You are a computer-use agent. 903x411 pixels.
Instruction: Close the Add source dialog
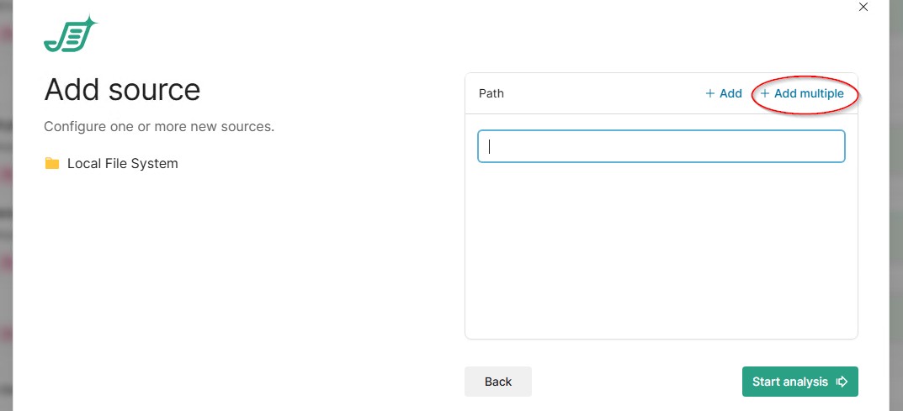click(863, 7)
